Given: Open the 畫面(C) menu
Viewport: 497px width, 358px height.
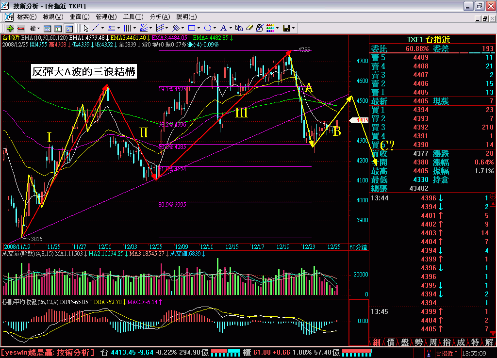Looking at the screenshot, I should tap(80, 17).
